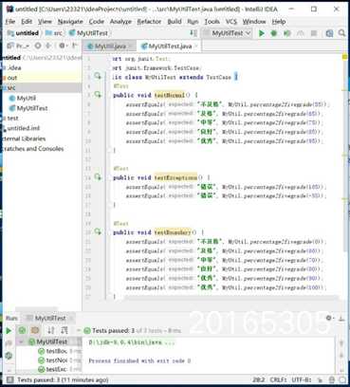Open the MyUtilTest run configuration dropdown
Viewport: 350px width, 387px height.
(228, 33)
